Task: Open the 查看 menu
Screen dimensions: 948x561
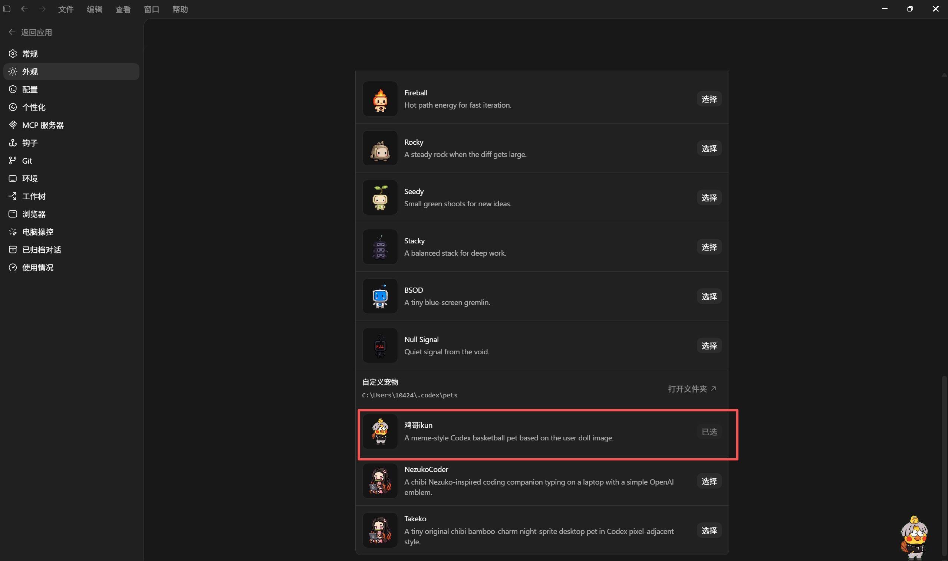Action: (123, 9)
